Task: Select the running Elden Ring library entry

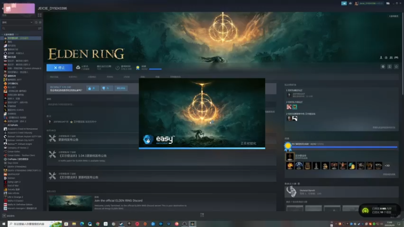Action: pyautogui.click(x=21, y=38)
